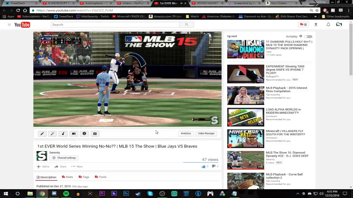Open LOAD ALPHA WORLDS video title
This screenshot has height=198, width=353.
tap(283, 111)
